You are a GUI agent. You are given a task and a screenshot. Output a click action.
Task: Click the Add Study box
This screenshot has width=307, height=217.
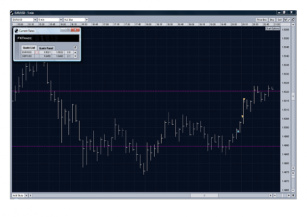click(18, 195)
